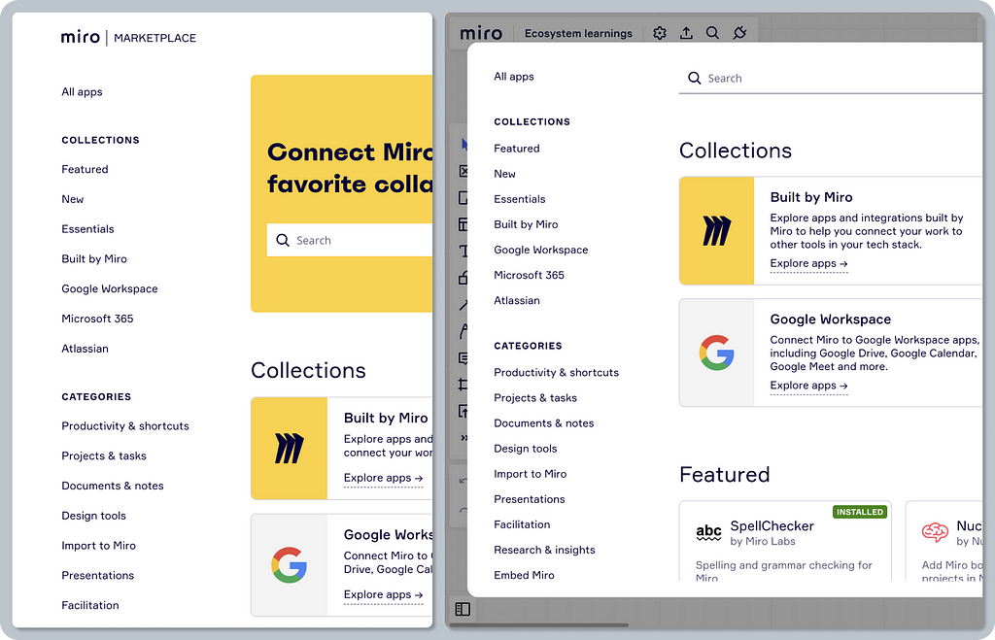Open Projects & tasks on Marketplace page

104,456
